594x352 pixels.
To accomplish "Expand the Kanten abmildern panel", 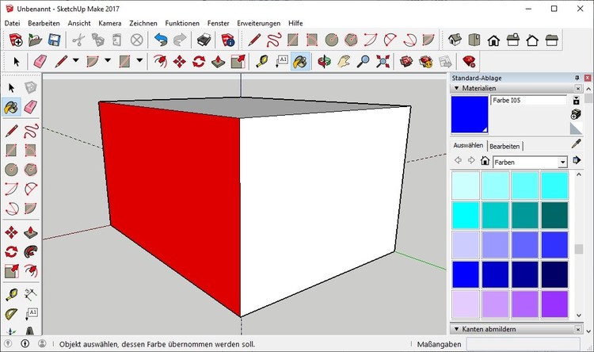I will coord(456,329).
